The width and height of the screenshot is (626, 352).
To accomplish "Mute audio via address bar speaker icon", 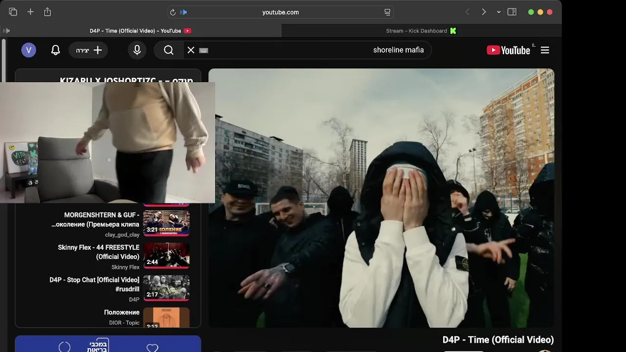I will coord(183,12).
